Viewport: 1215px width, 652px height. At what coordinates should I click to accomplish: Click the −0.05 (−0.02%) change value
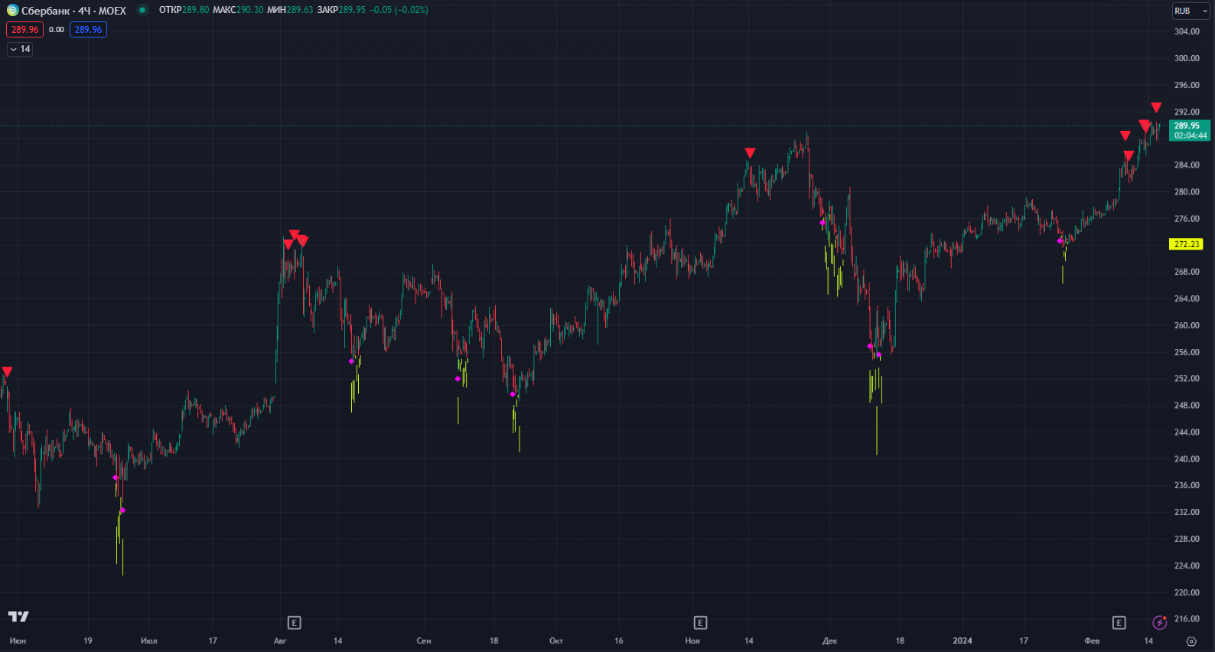click(399, 10)
